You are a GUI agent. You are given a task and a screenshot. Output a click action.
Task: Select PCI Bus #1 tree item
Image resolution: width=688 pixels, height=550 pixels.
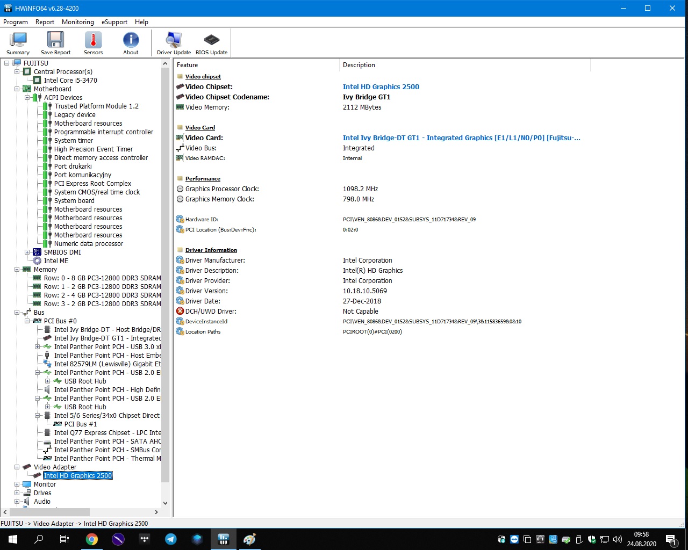[x=81, y=424]
